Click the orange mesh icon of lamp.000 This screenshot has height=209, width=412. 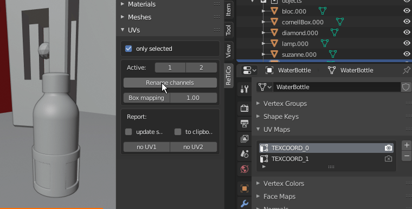pyautogui.click(x=274, y=44)
